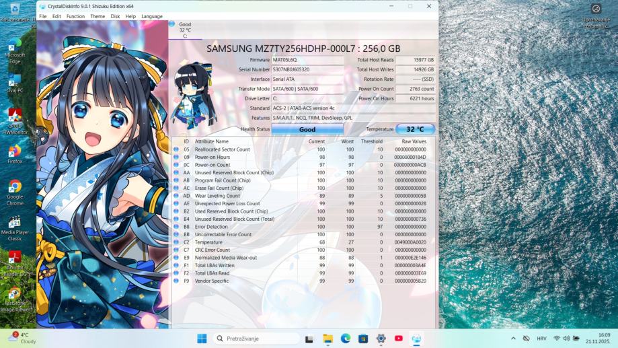Screen dimensions: 618x348
Task: Click the Wi-Fi tray icon
Action: (557, 339)
